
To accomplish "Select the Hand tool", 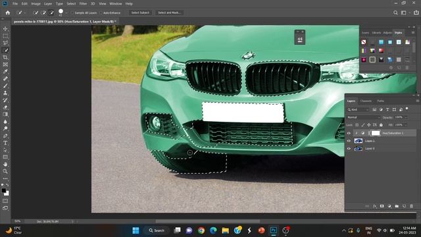I will (5, 164).
